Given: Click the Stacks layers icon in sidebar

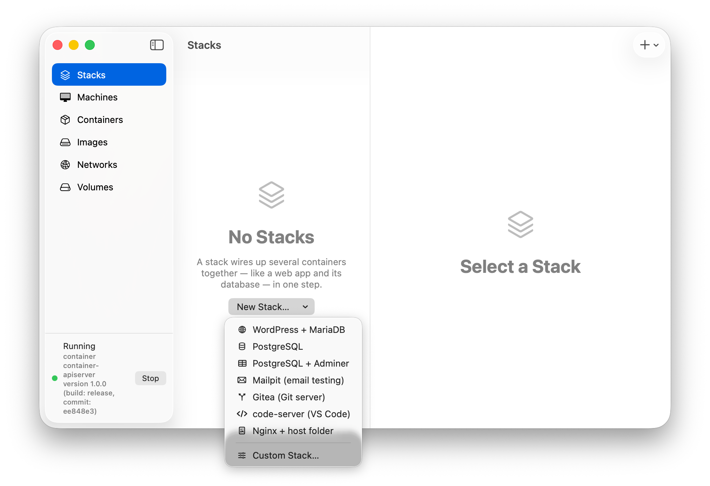Looking at the screenshot, I should 65,75.
